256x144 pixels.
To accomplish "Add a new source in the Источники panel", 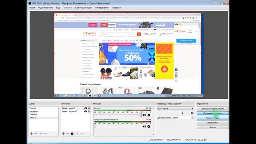I will pyautogui.click(x=63, y=134).
